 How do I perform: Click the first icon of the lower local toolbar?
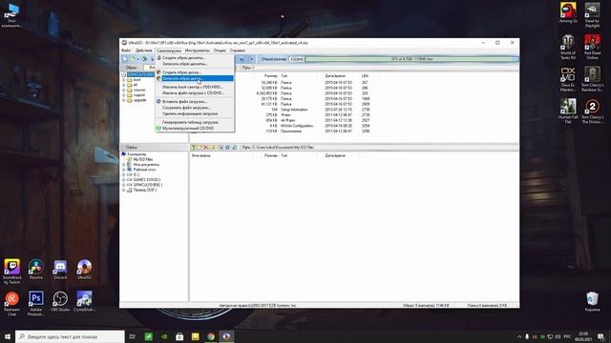click(x=193, y=148)
